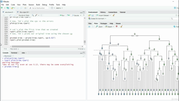Click the Environment search field

[x=175, y=19]
